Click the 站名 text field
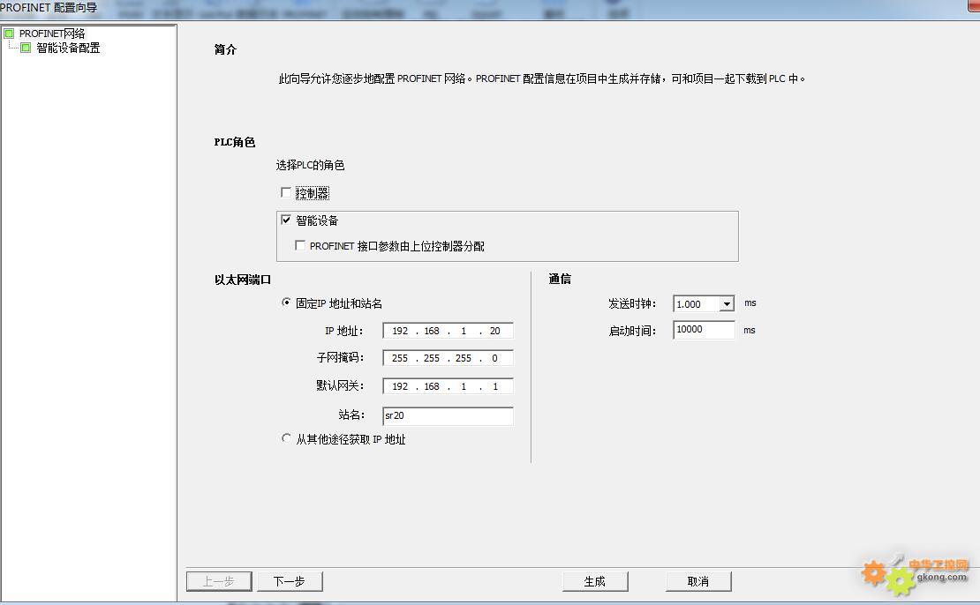 [x=447, y=415]
